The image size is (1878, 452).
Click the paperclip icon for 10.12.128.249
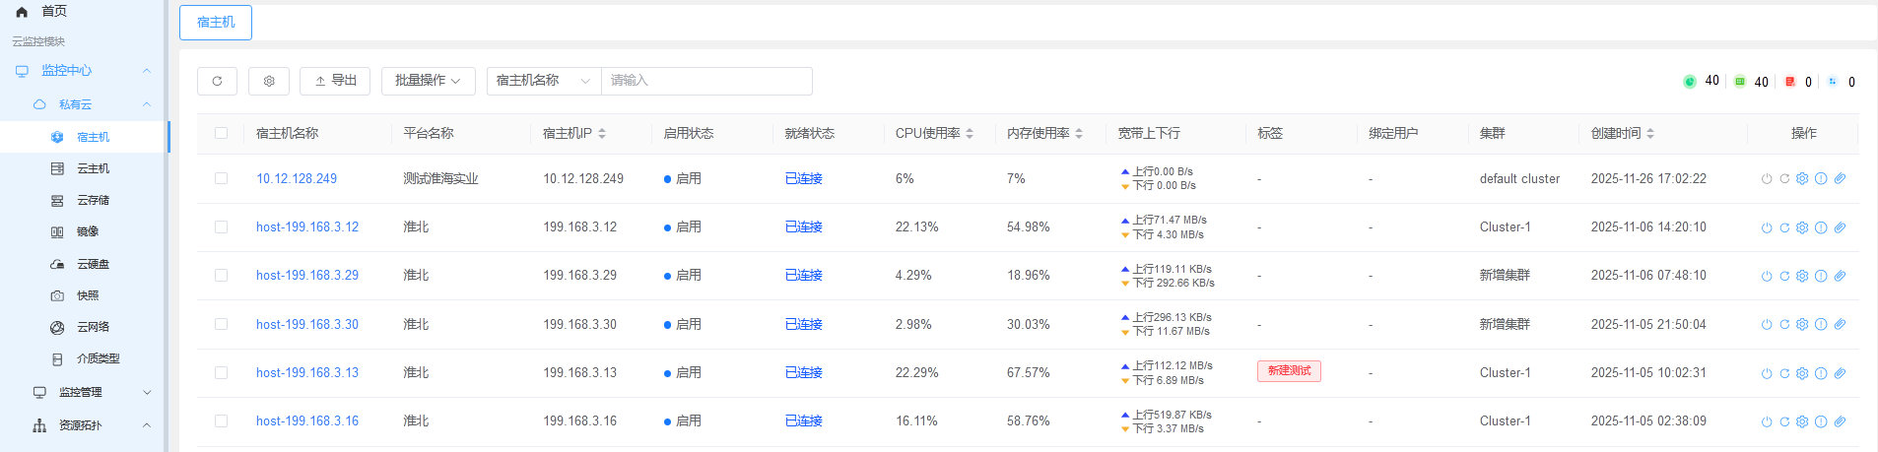tap(1840, 179)
